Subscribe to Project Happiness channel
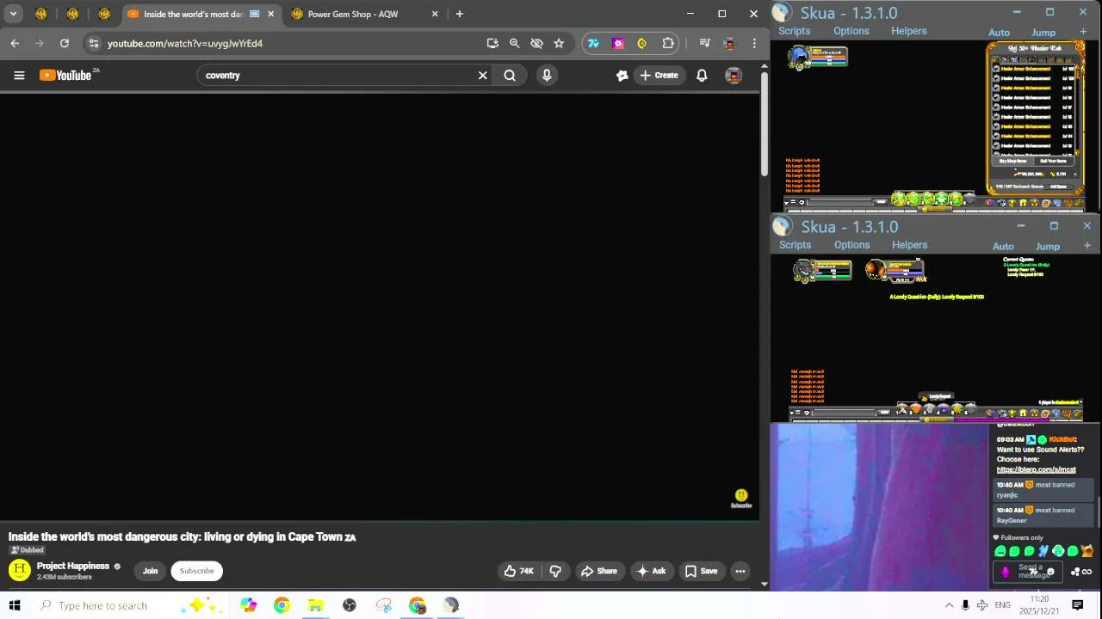Screen dimensions: 1102x619 point(196,571)
